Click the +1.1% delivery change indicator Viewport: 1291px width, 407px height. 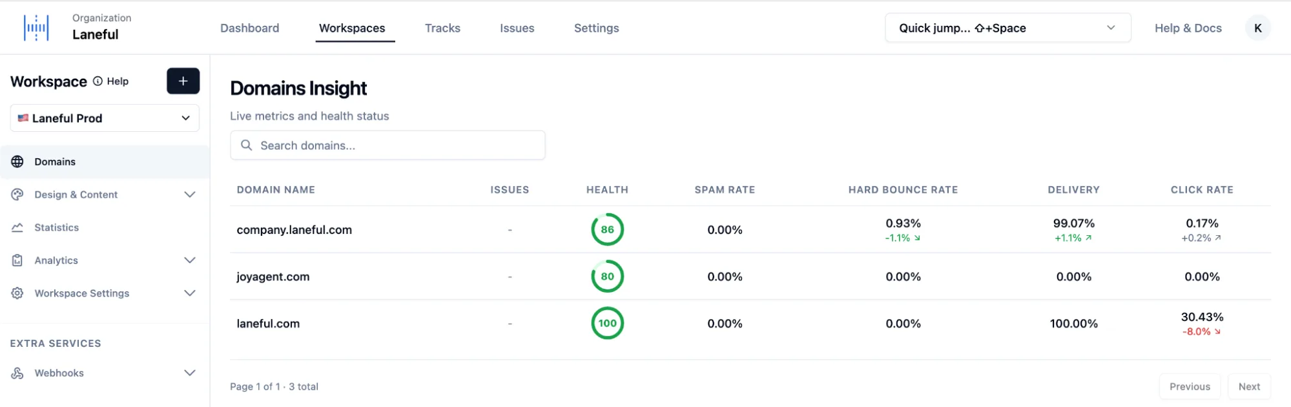coord(1073,238)
